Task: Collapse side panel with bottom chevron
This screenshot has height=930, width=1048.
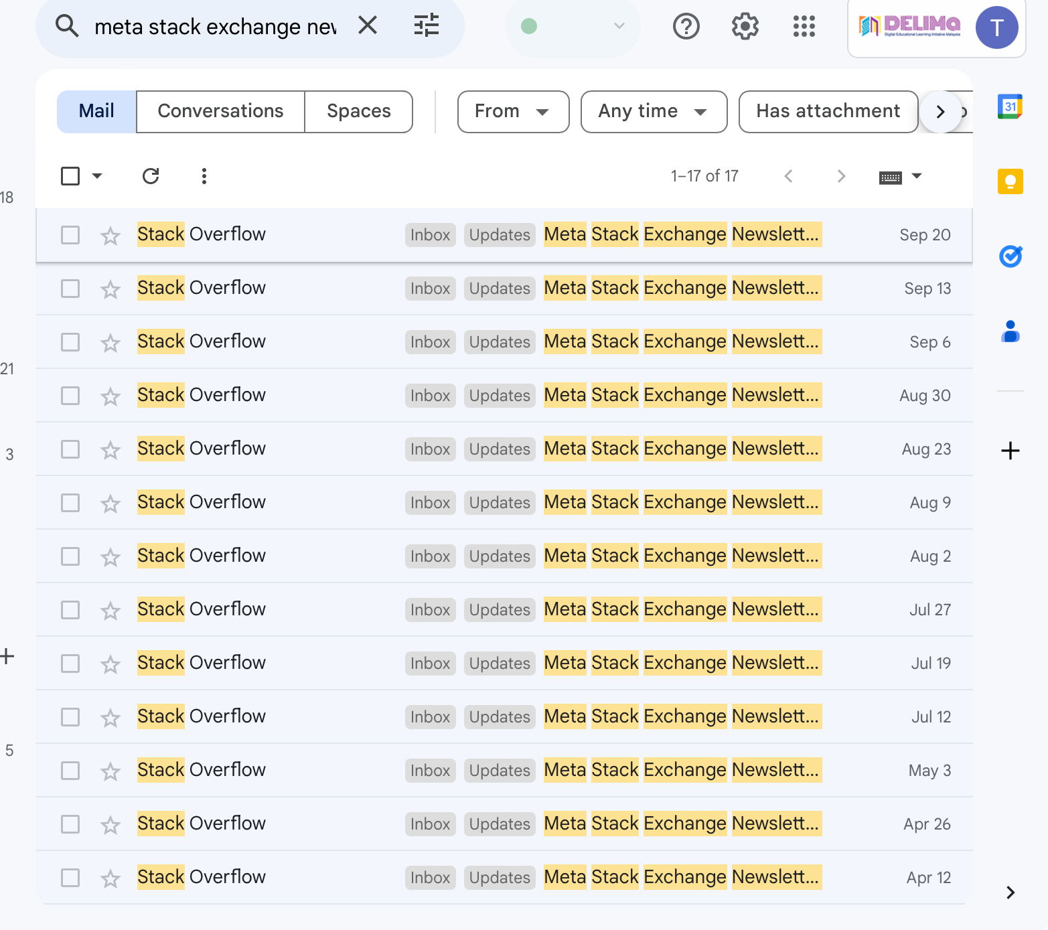Action: point(1010,892)
